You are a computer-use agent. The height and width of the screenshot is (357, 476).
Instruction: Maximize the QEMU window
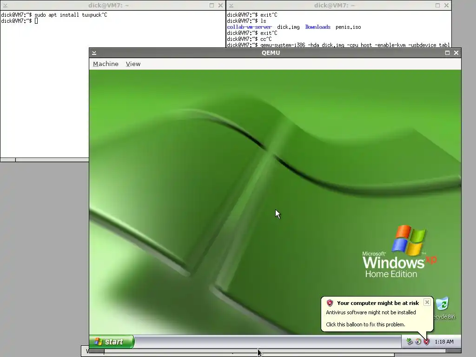click(x=447, y=53)
